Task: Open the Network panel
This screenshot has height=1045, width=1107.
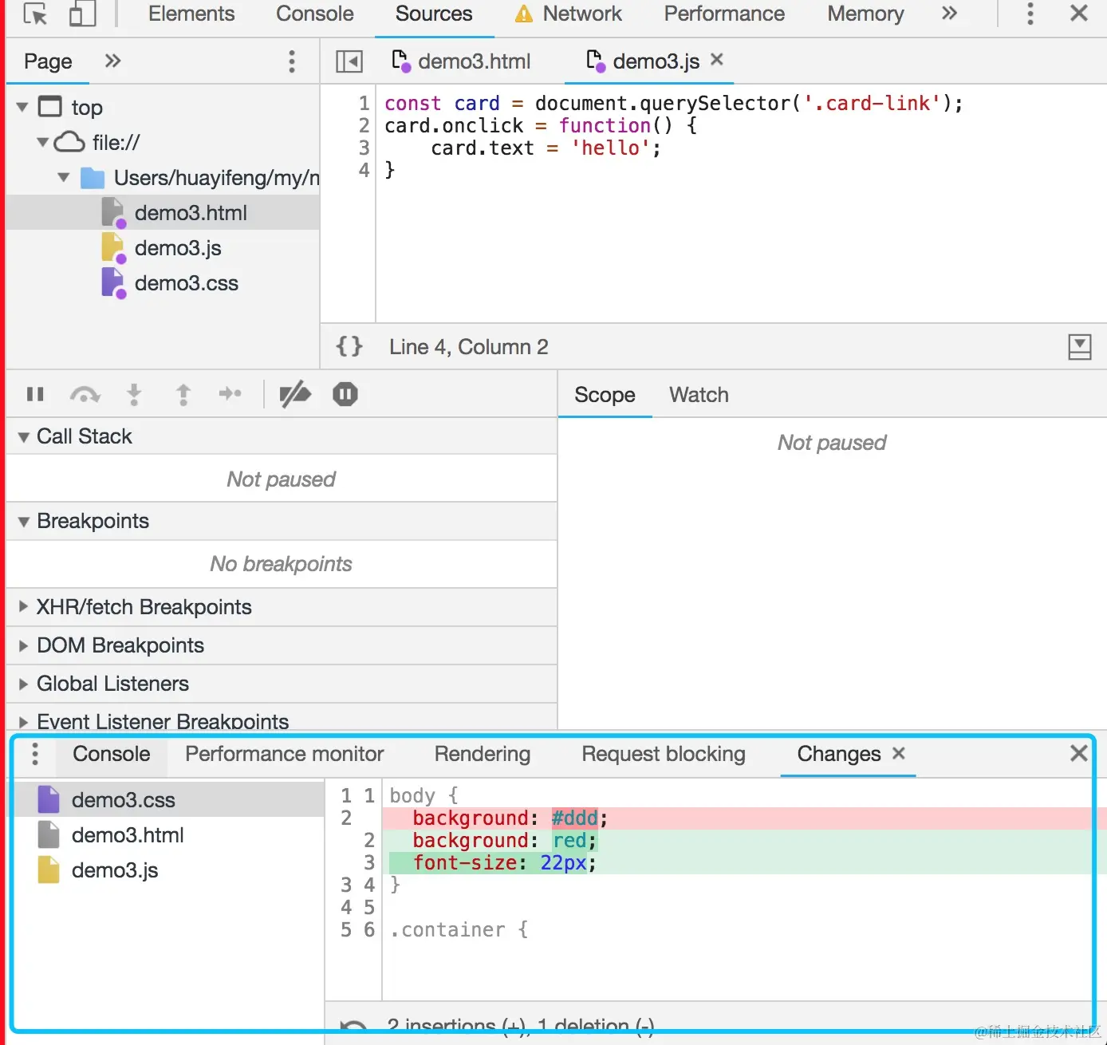Action: coord(582,14)
